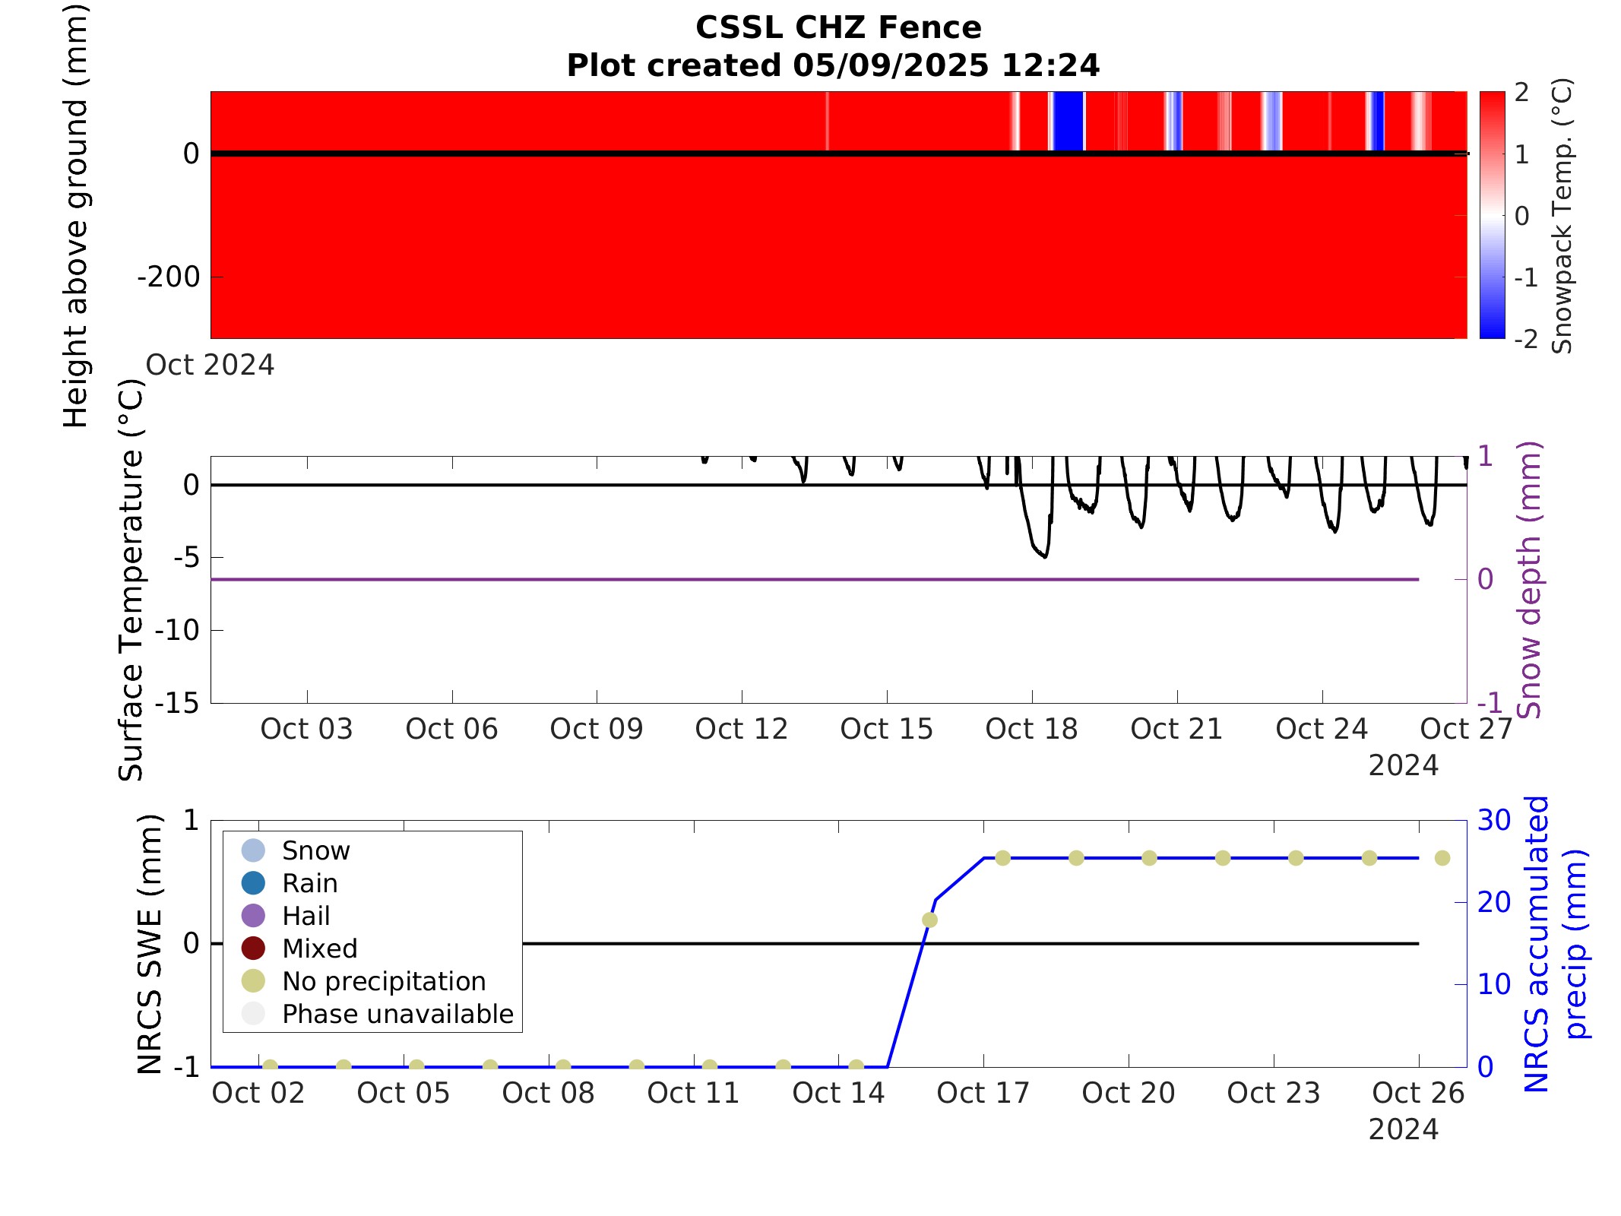Image resolution: width=1621 pixels, height=1216 pixels.
Task: Click the "Oct 06" date tick label
Action: click(452, 729)
